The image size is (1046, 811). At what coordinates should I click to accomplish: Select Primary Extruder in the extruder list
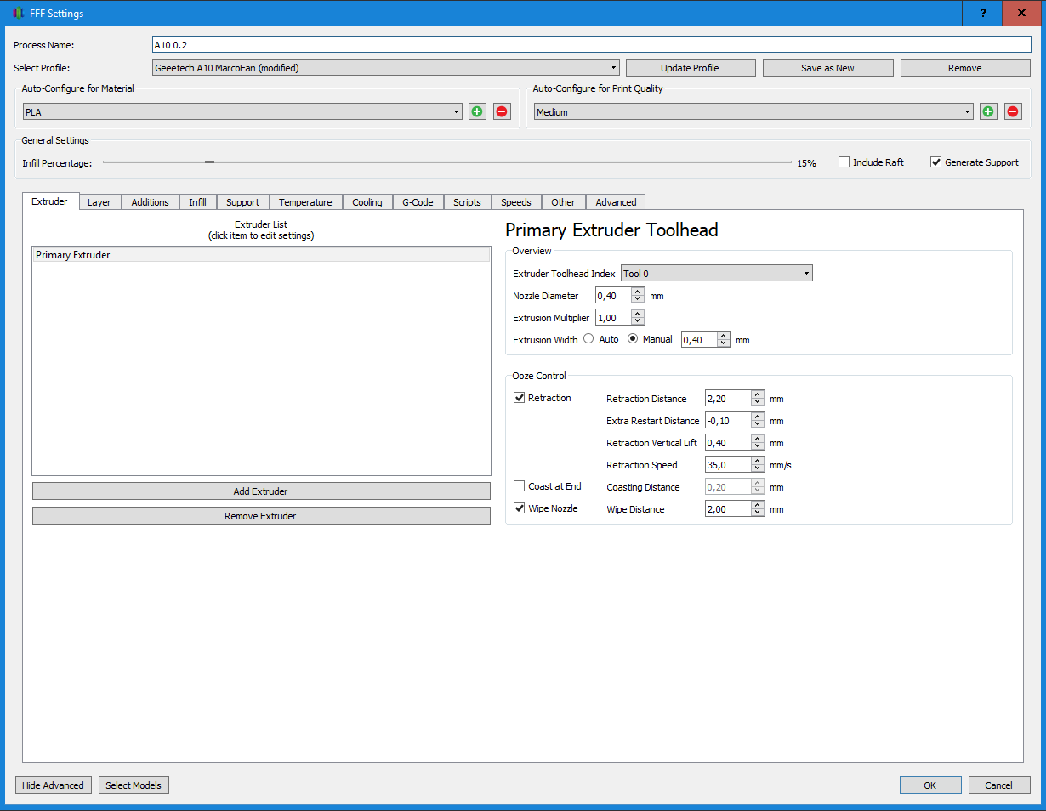coord(261,255)
